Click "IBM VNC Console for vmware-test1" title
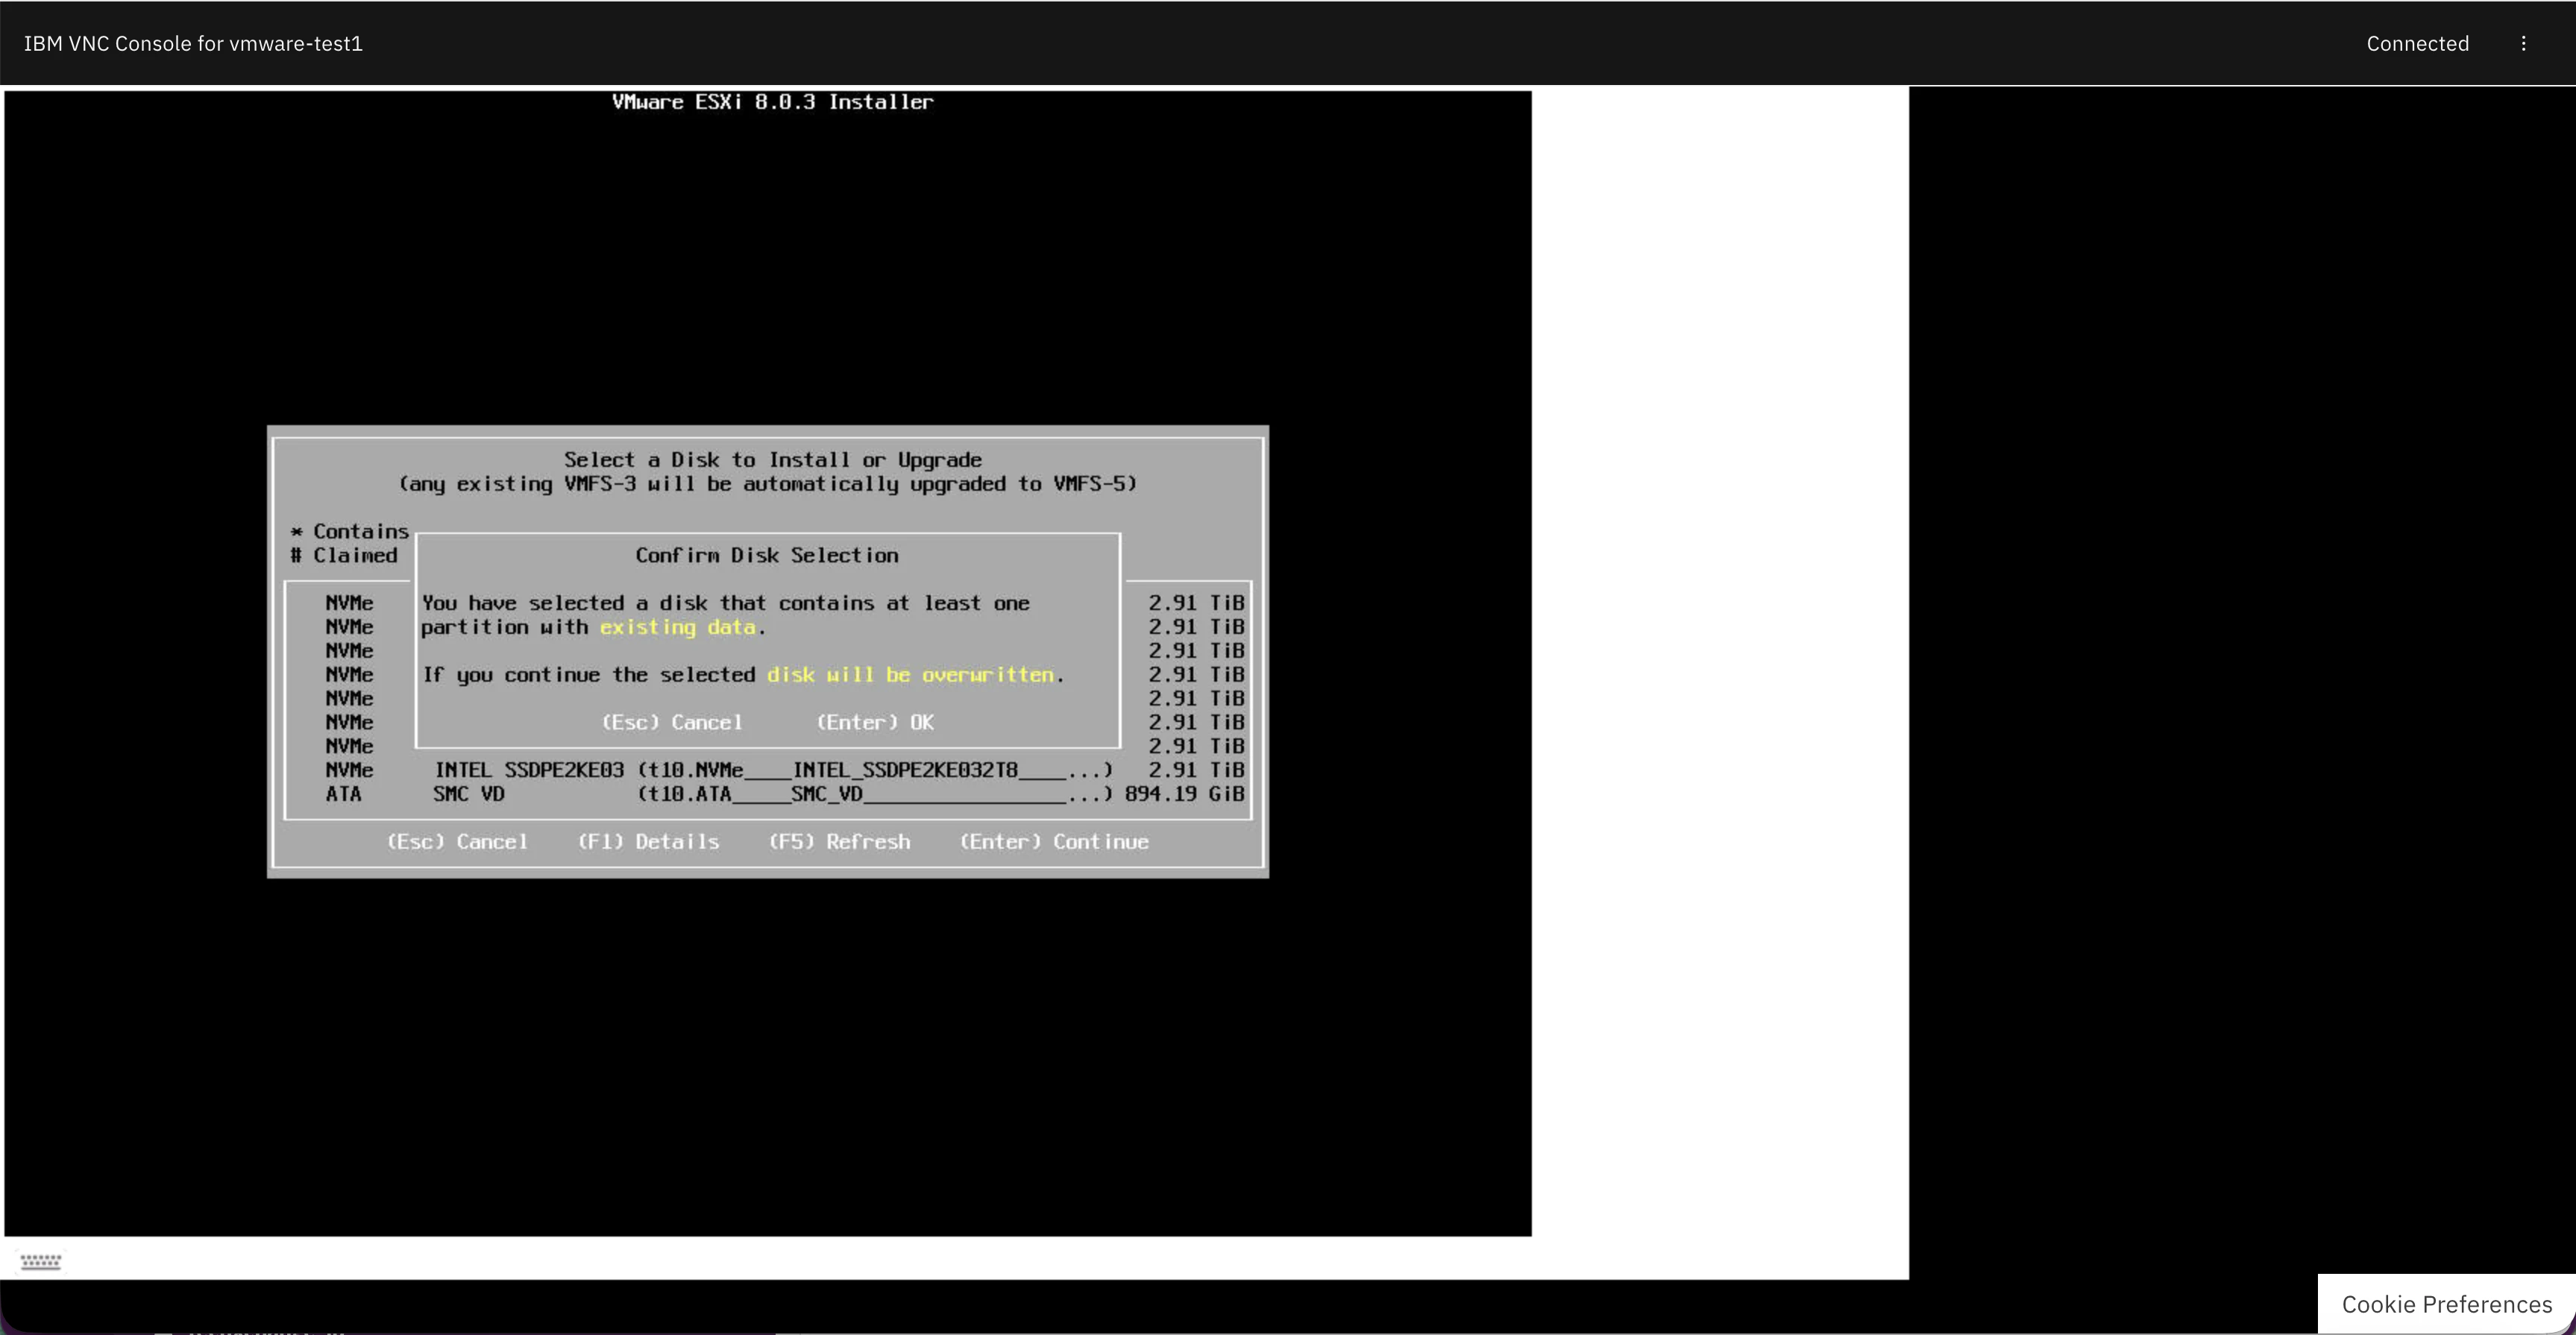2576x1335 pixels. (193, 43)
